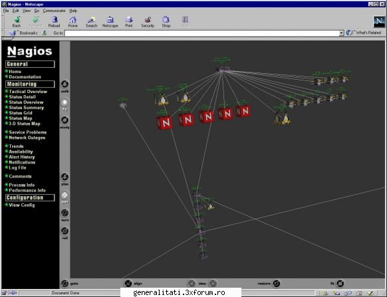This screenshot has height=297, width=387.
Task: Open the Network Outages link
Action: pyautogui.click(x=27, y=138)
